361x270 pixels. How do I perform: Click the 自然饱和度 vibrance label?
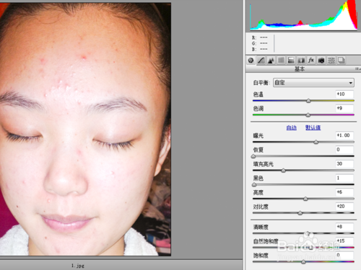(266, 241)
